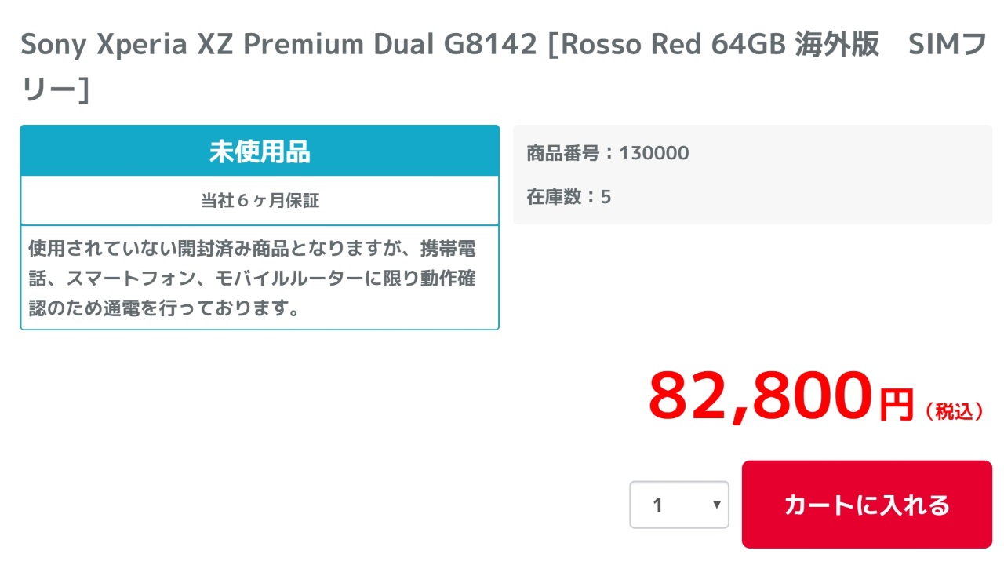Click the stock count value 5

[x=606, y=197]
